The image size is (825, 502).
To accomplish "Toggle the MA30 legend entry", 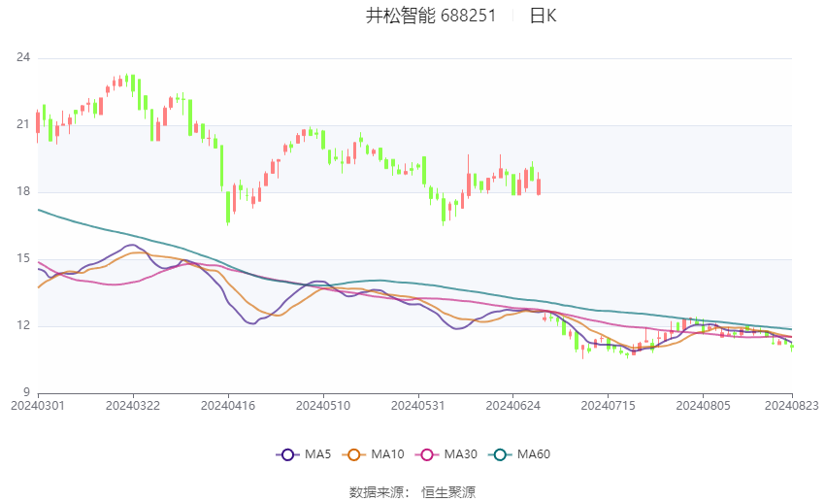I will (446, 454).
